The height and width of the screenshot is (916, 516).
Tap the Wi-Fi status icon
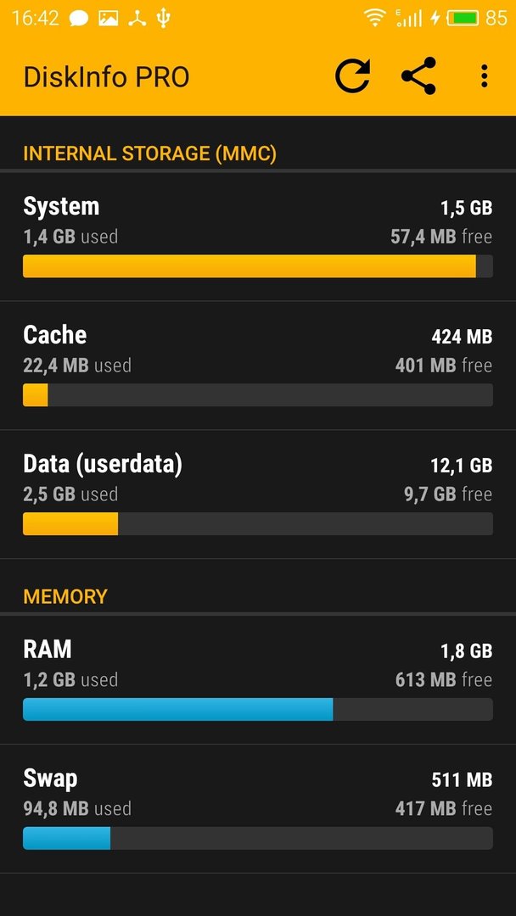pos(374,18)
